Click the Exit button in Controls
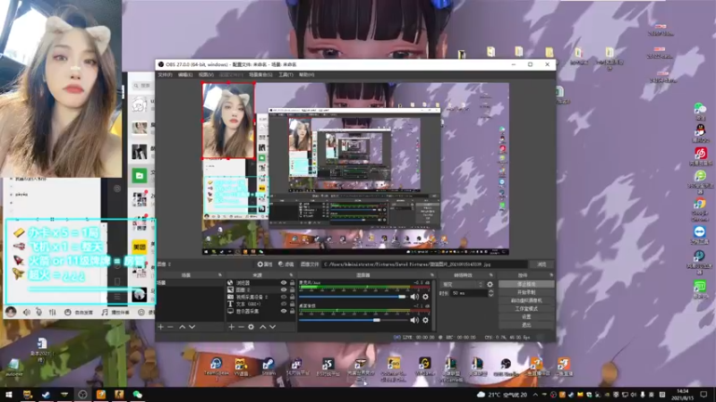716x402 pixels. point(526,325)
